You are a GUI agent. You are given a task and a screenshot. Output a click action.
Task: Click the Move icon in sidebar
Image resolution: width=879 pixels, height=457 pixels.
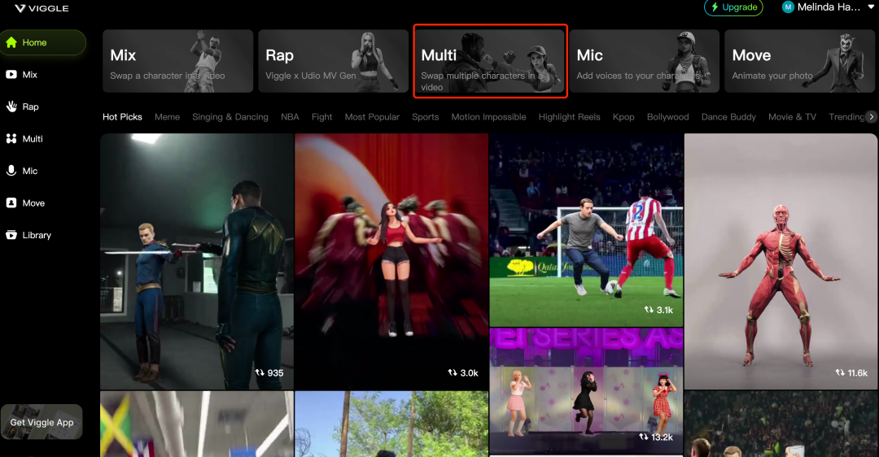tap(11, 202)
